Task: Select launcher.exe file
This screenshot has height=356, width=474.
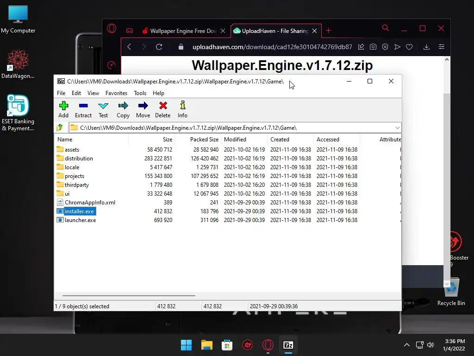Action: point(80,220)
